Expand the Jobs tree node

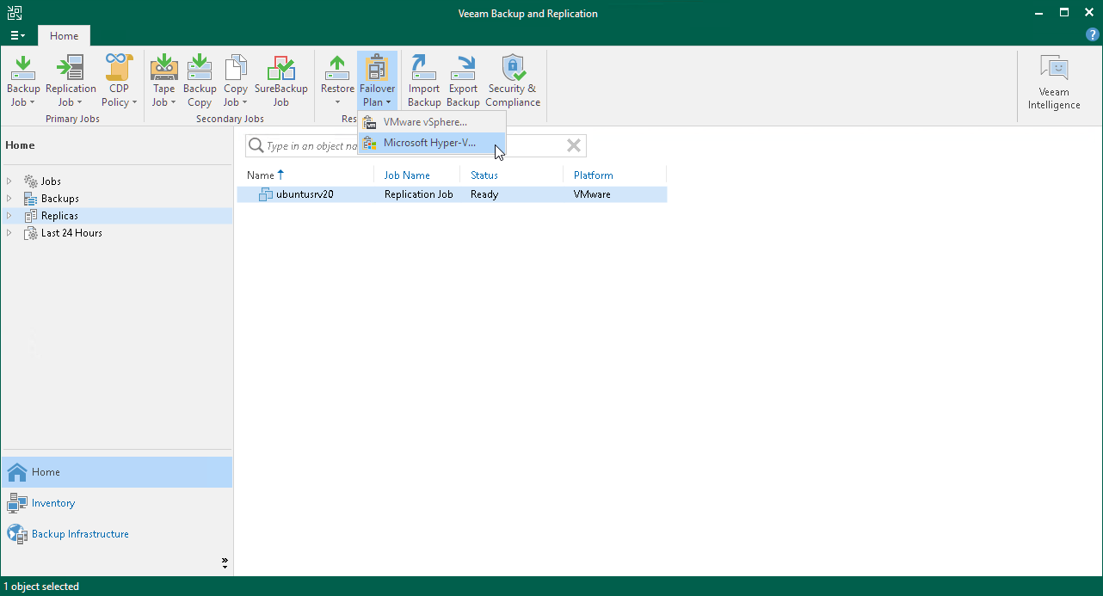point(9,181)
